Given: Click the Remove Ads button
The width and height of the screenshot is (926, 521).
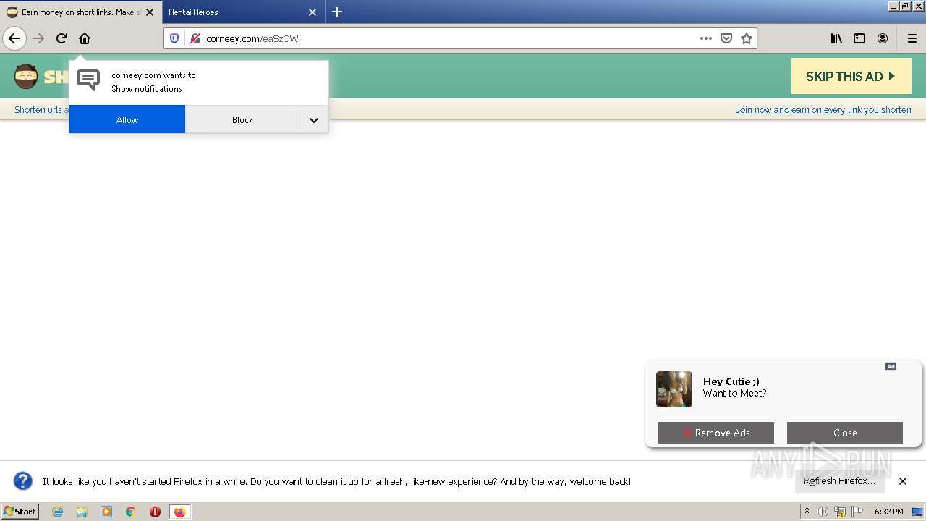Looking at the screenshot, I should pyautogui.click(x=716, y=433).
